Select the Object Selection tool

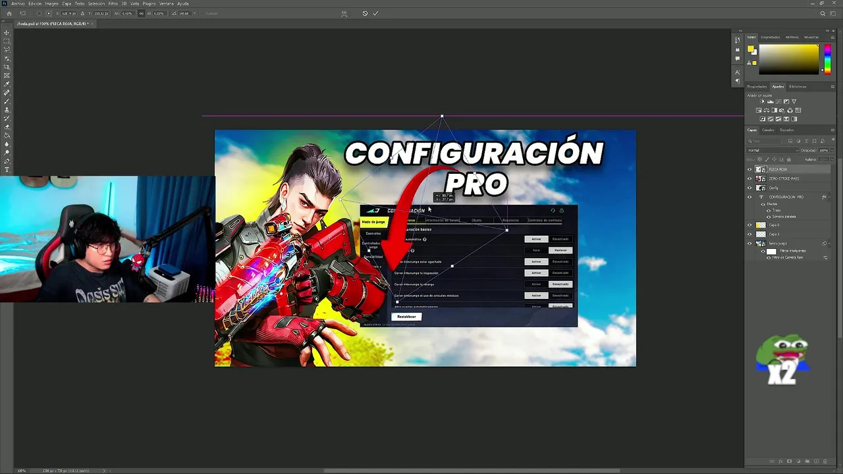(x=7, y=58)
